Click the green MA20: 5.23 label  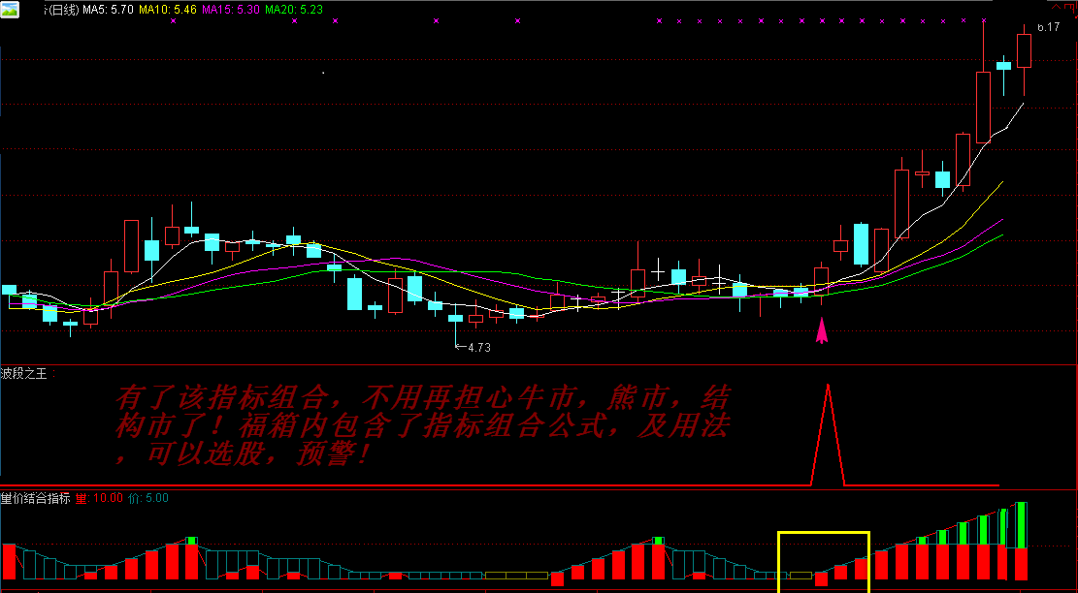click(x=294, y=10)
